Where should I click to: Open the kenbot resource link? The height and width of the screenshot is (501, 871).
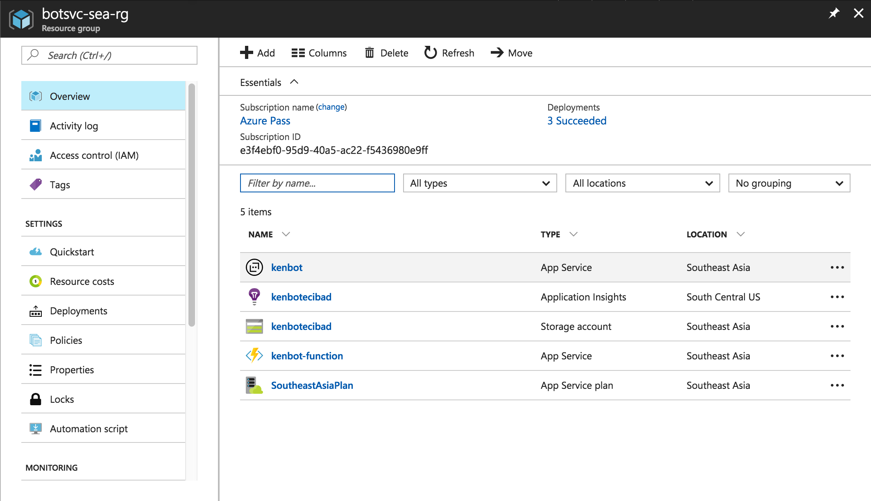click(x=287, y=267)
